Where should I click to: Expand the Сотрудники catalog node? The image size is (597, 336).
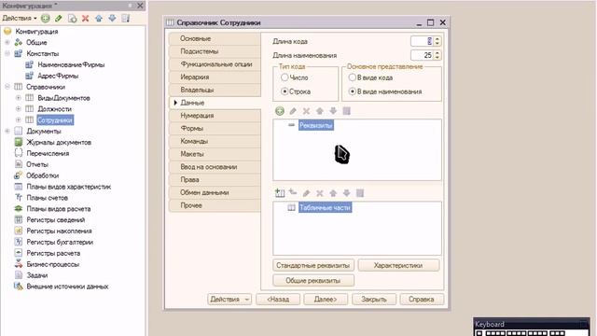coord(18,120)
